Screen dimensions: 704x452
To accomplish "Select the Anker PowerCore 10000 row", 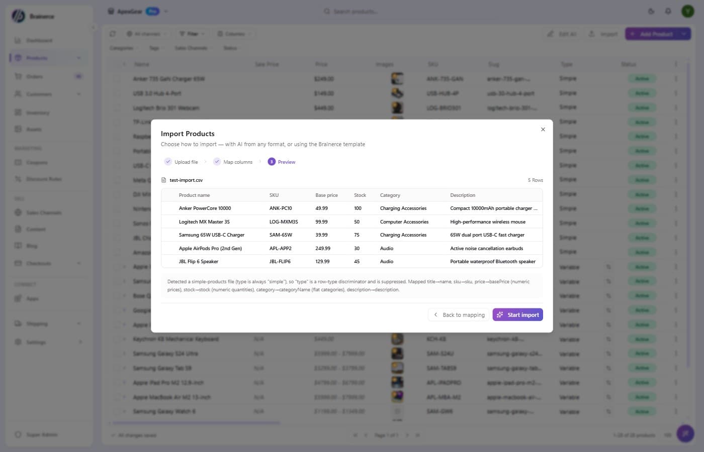I will 352,208.
